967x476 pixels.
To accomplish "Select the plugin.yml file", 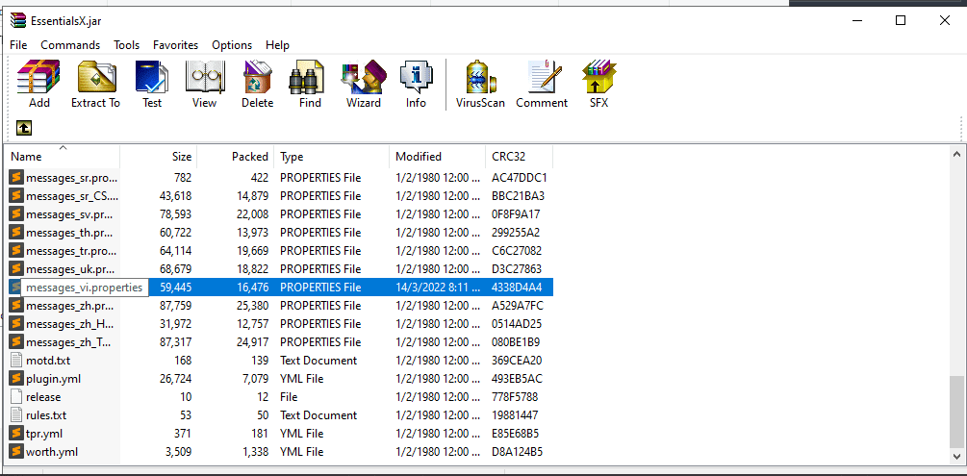I will coord(53,379).
